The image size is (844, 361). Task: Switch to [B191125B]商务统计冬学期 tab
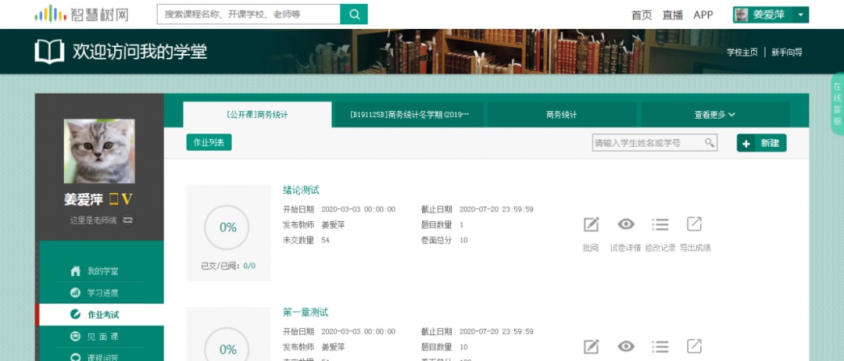409,115
